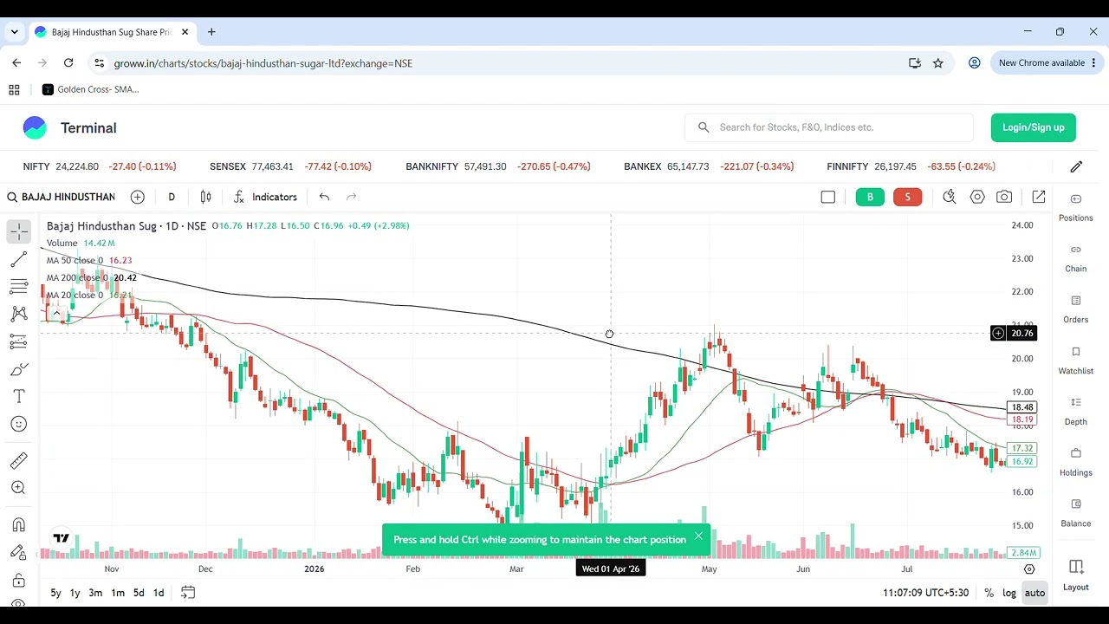Image resolution: width=1109 pixels, height=624 pixels.
Task: Open the Positions panel
Action: 1076,207
